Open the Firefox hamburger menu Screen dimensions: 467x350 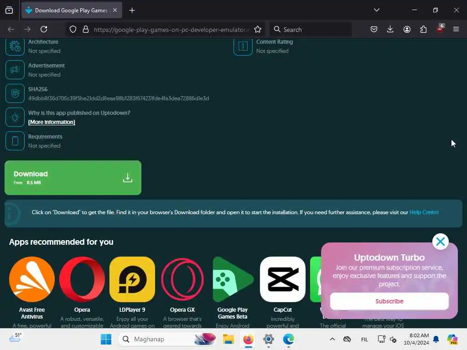tap(456, 29)
